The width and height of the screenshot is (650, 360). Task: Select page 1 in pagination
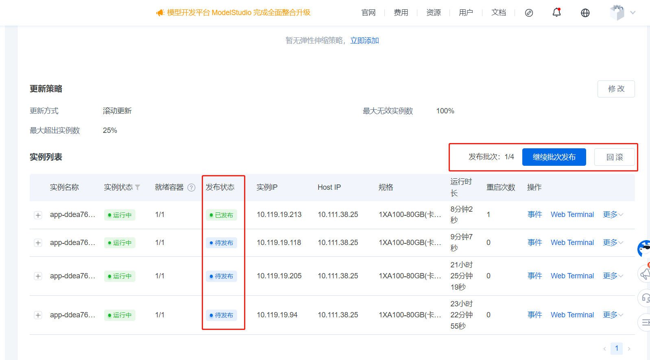pos(616,348)
